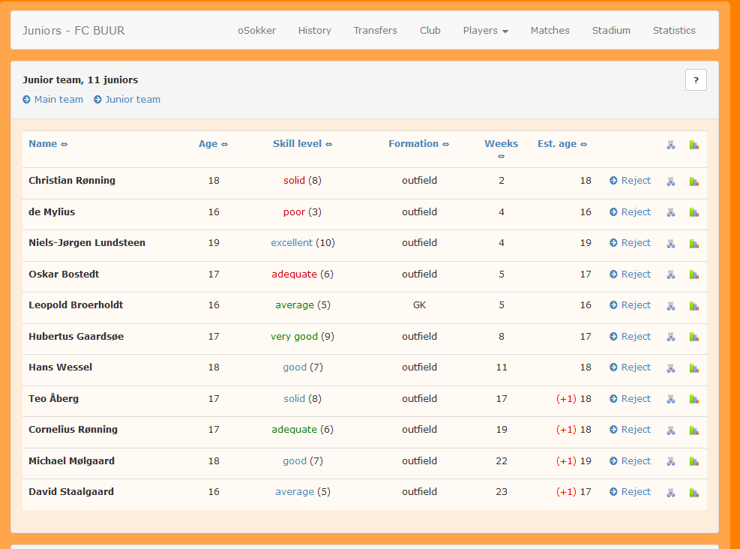740x549 pixels.
Task: Reject junior Niels-Jørgen Lundsteen
Action: coord(630,243)
